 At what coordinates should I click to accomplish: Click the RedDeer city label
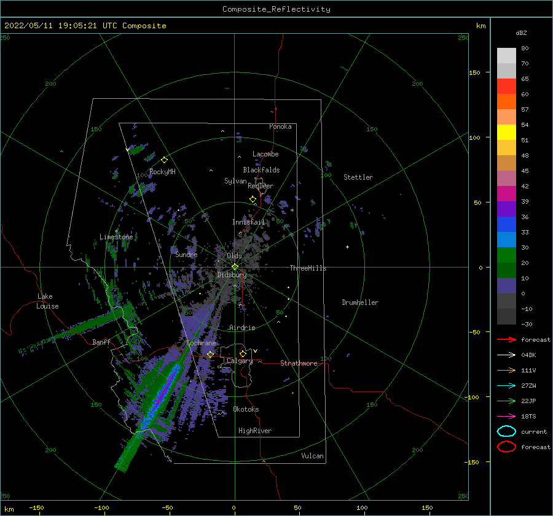point(261,186)
